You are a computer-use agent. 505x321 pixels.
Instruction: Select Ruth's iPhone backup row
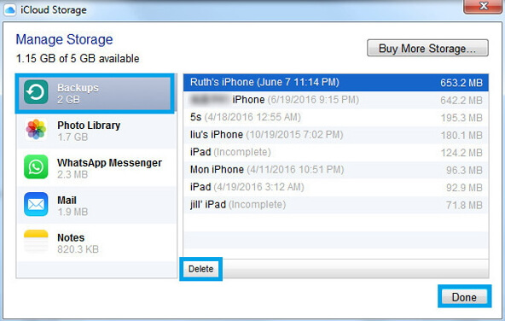[x=336, y=83]
